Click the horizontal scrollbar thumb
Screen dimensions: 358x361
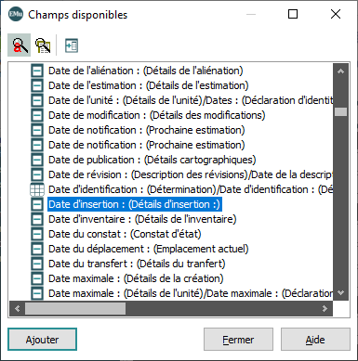point(75,308)
